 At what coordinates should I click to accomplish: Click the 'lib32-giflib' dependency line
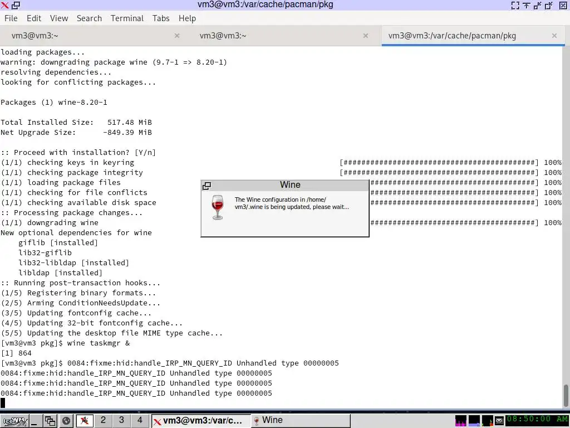45,253
